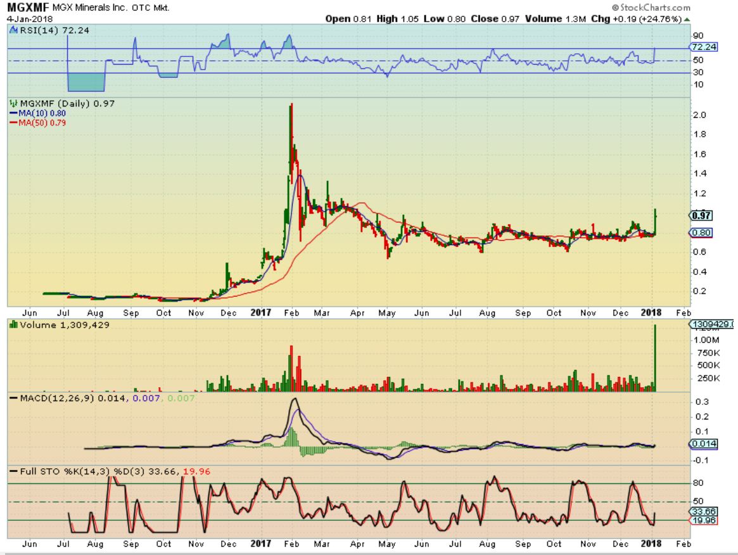The height and width of the screenshot is (555, 738).
Task: Click the 0.3 level on MACD axis
Action: [x=703, y=402]
